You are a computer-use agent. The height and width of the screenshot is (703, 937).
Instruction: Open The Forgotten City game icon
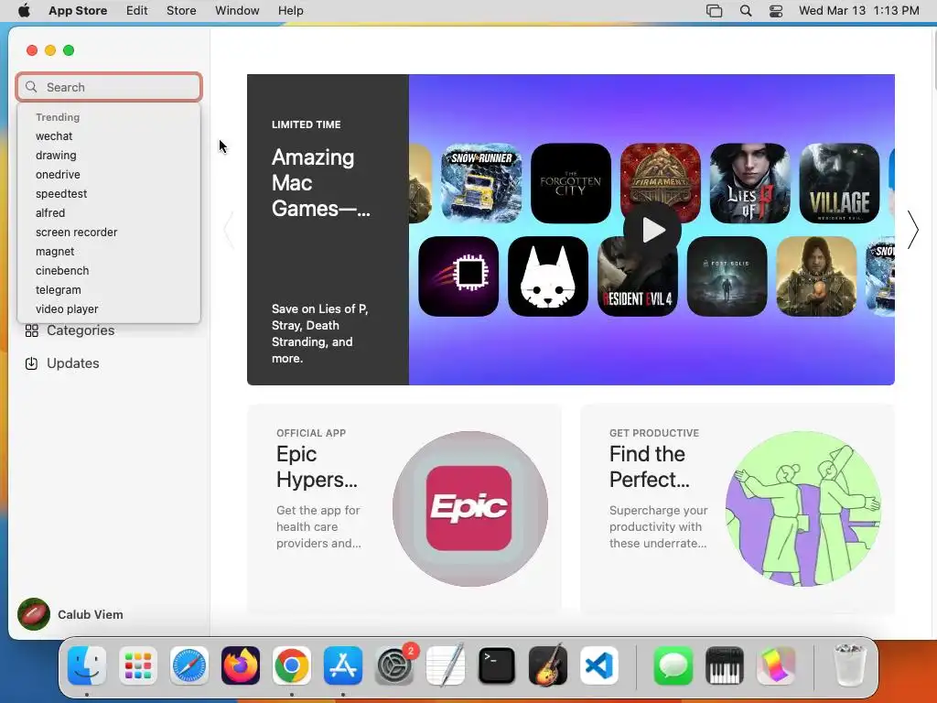(x=571, y=183)
